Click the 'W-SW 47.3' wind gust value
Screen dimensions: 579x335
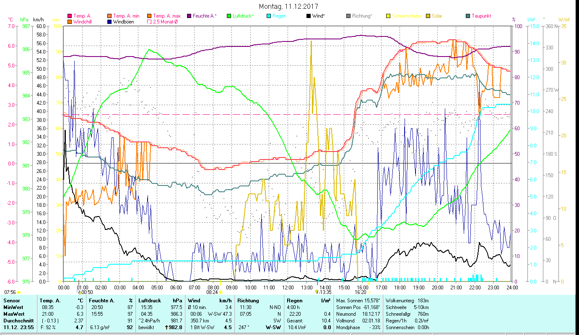[220, 314]
